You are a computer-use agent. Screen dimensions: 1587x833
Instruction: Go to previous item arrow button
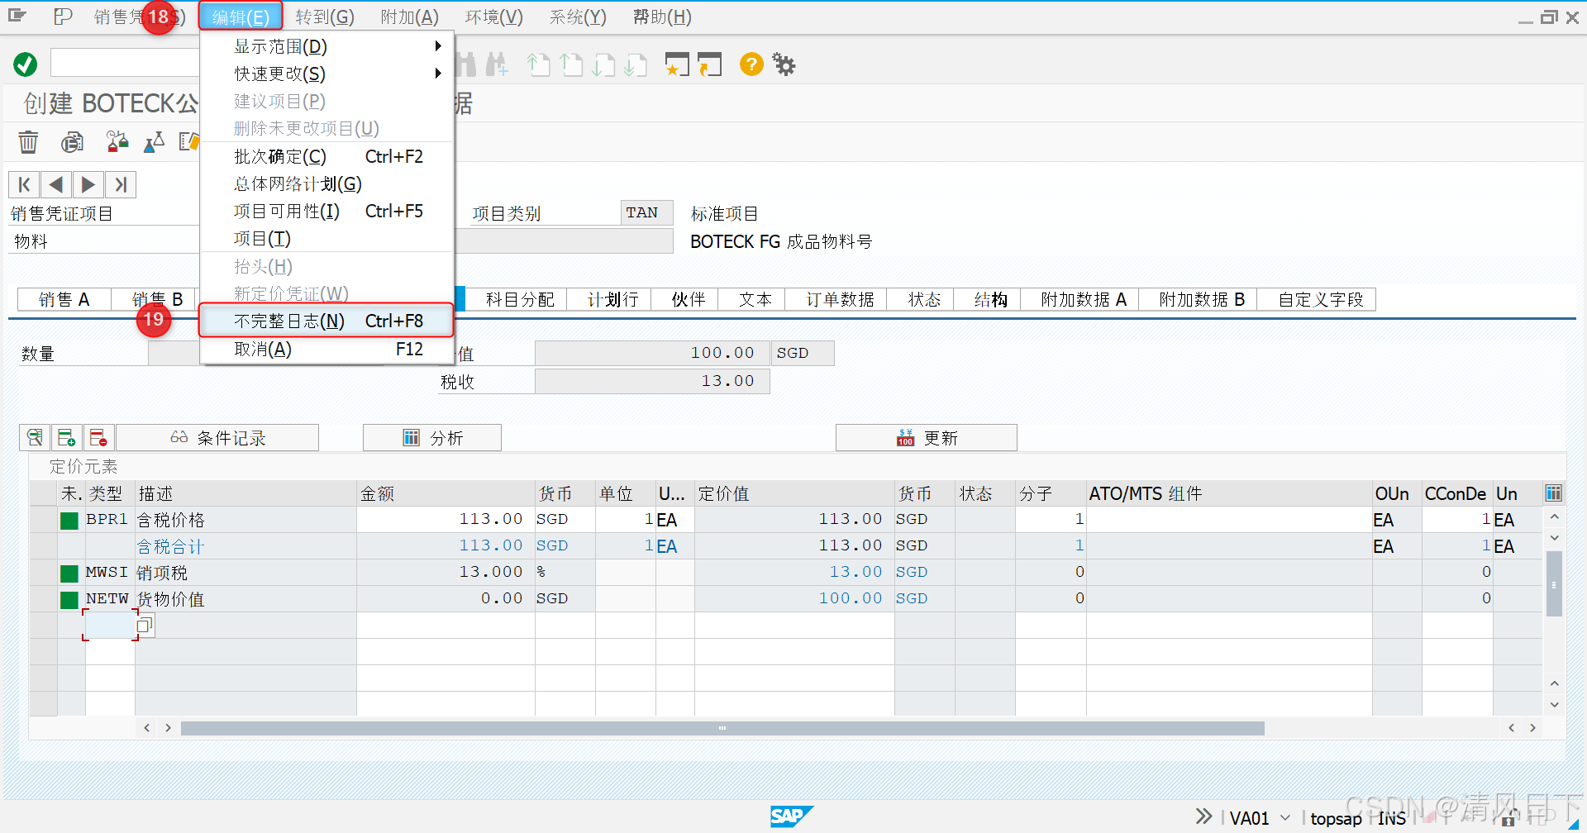55,184
